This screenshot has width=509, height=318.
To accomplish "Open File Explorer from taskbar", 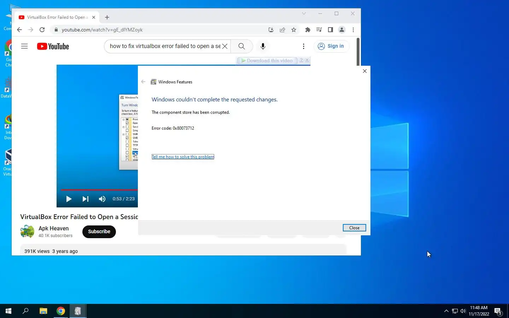I will coord(43,311).
